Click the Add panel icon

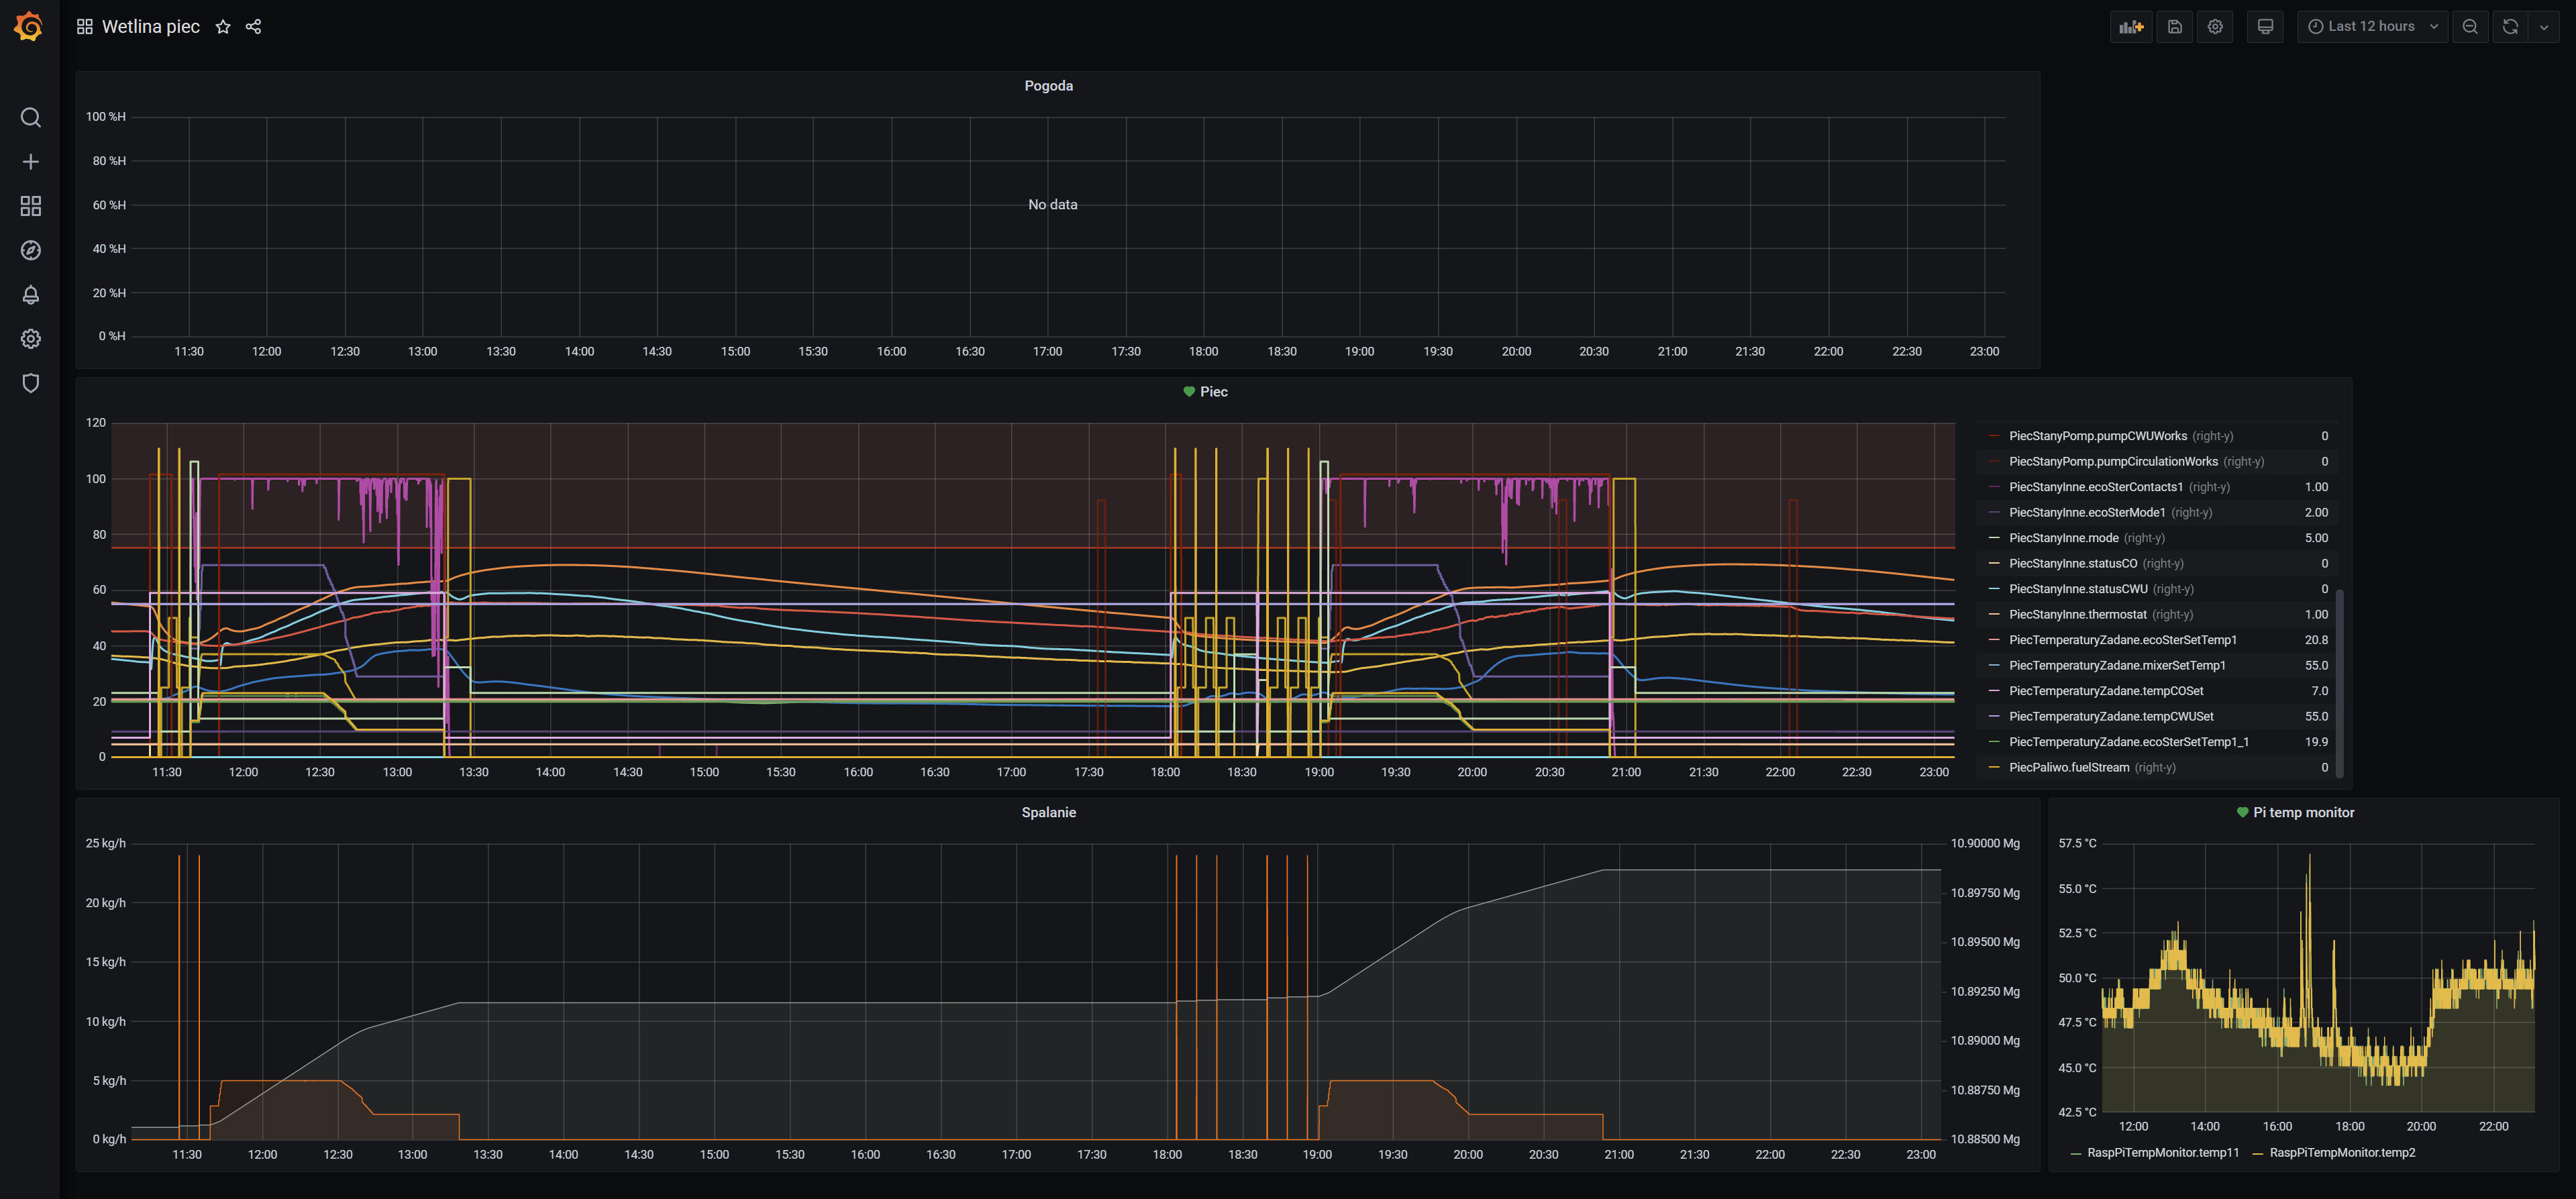tap(2130, 27)
